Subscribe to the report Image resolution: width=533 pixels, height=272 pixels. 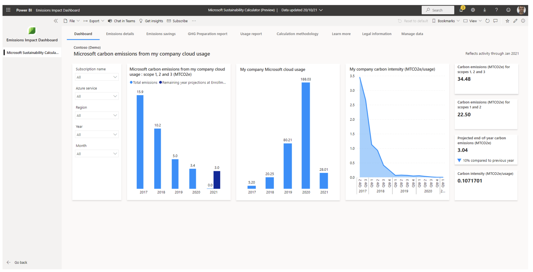[177, 21]
